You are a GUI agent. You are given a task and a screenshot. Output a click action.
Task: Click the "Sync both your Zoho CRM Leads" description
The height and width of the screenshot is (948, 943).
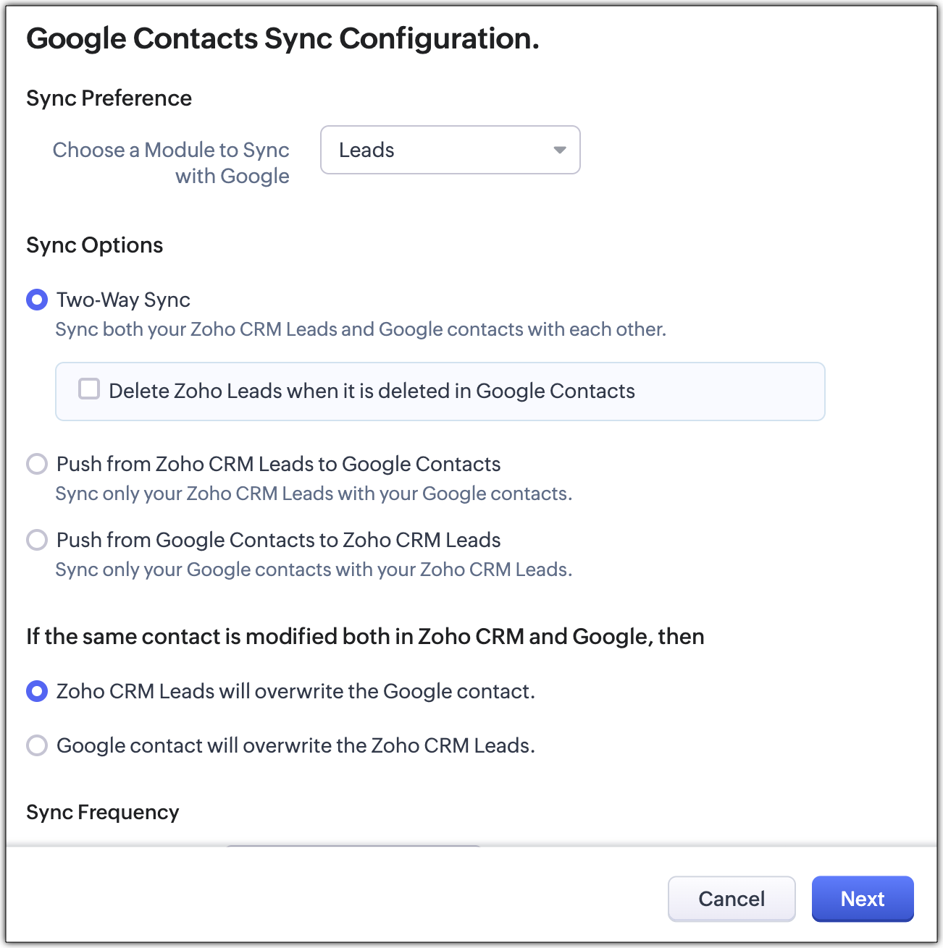tap(361, 329)
